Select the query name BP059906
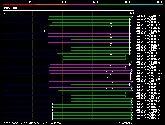165x125 pixels. click(x=10, y=8)
